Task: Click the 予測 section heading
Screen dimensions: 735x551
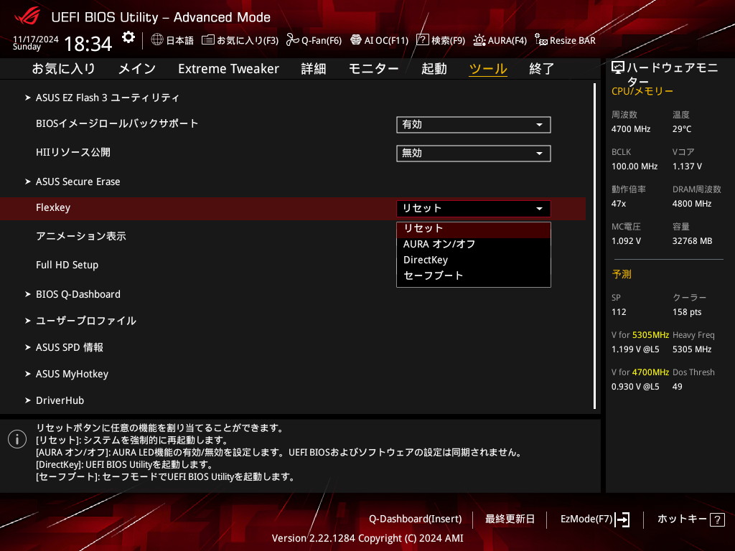Action: 622,274
